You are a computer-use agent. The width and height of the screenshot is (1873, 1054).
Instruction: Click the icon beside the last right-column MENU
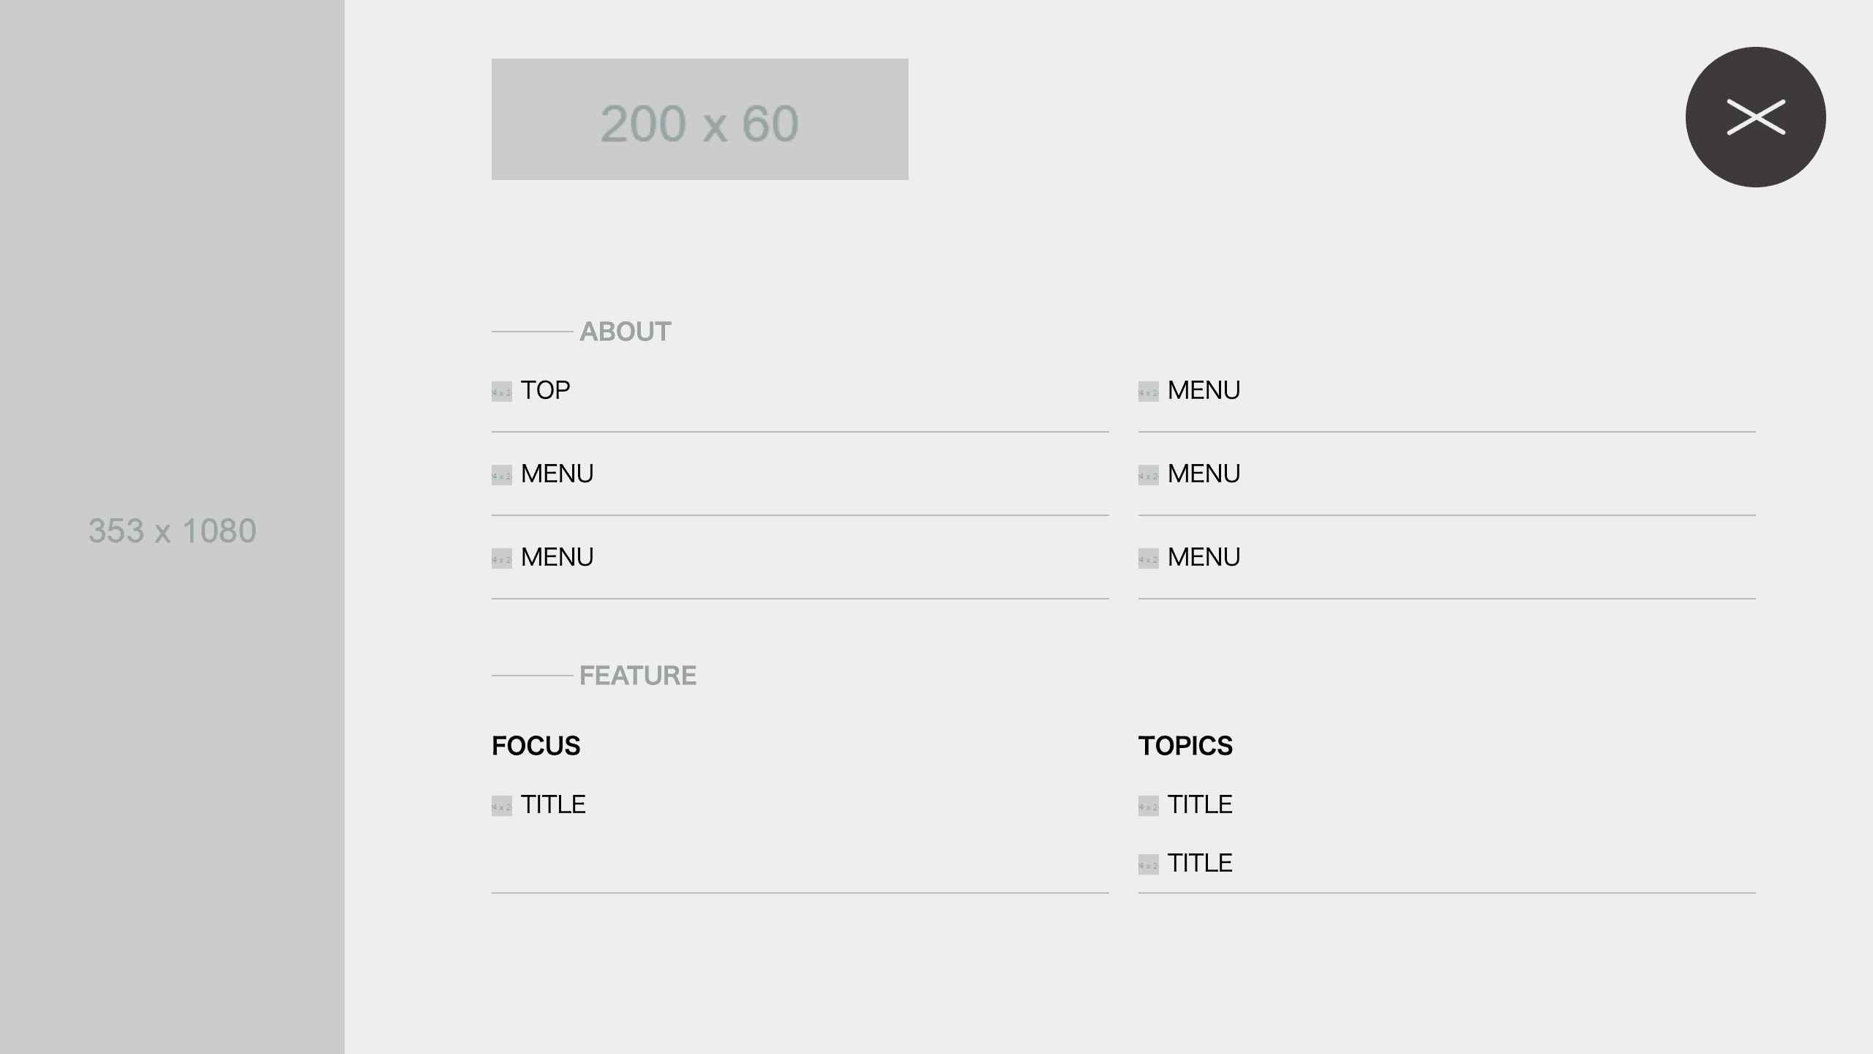tap(1149, 558)
